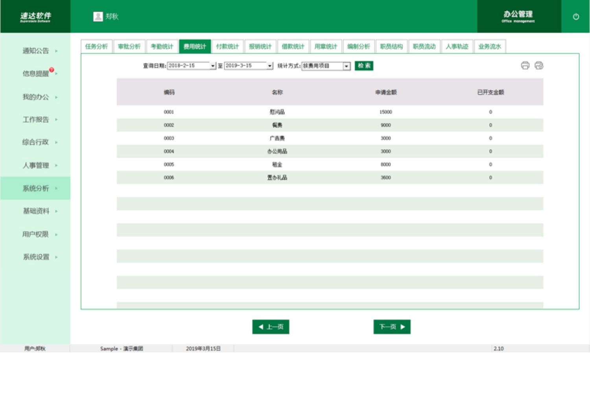This screenshot has height=415, width=590.
Task: Switch to the 职员结构 tab
Action: tap(391, 46)
